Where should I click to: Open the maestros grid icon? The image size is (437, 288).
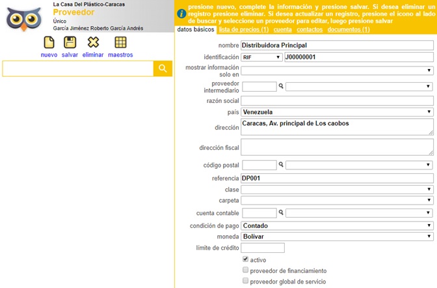click(121, 42)
